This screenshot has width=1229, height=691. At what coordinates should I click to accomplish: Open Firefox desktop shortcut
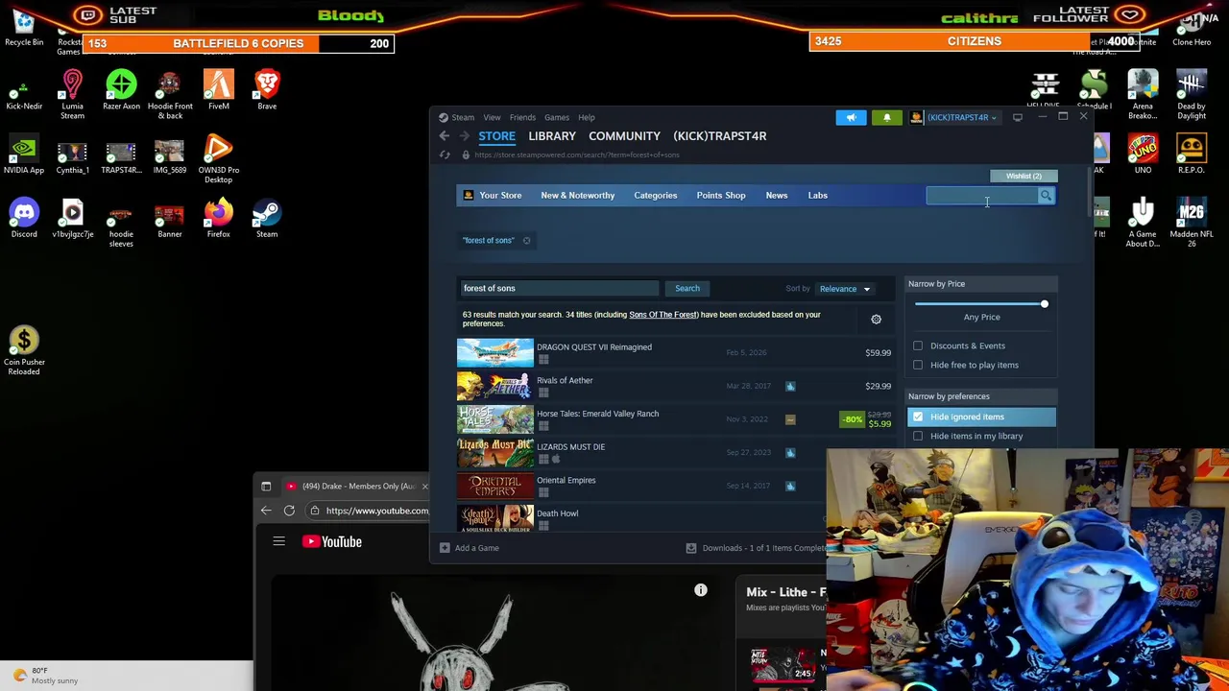coord(218,218)
